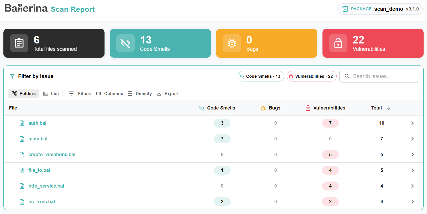Click the lock icon in Vulnerabilities column header
Screen dimensions: 427x214
308,108
